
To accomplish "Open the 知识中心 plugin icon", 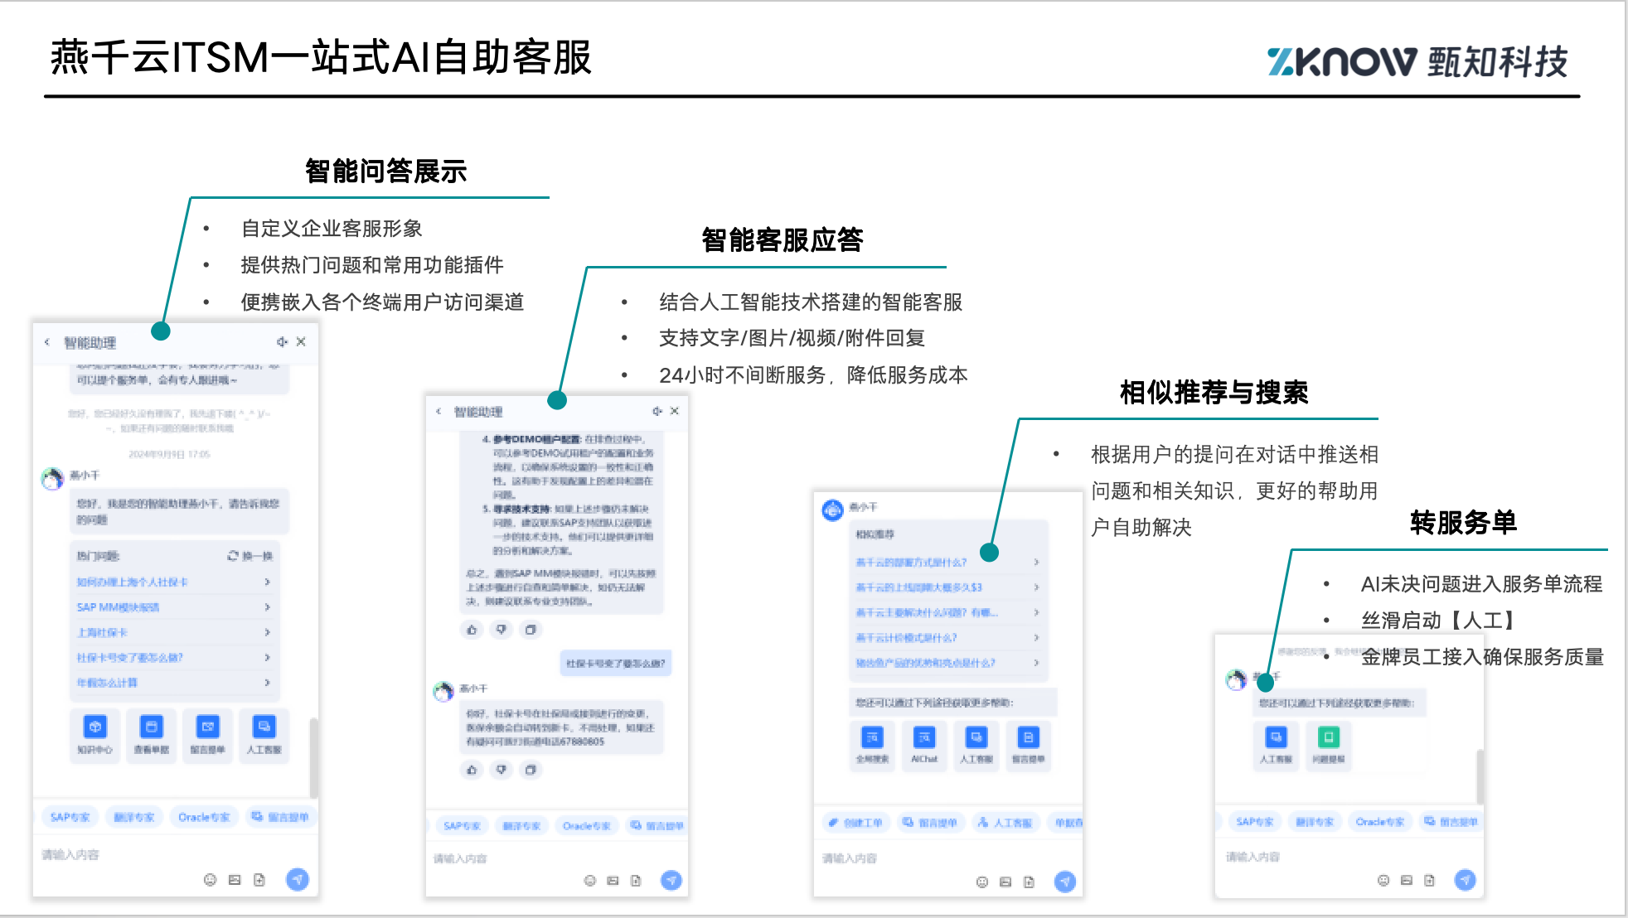I will point(95,727).
